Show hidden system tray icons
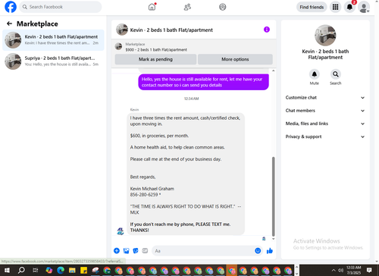 pyautogui.click(x=334, y=270)
